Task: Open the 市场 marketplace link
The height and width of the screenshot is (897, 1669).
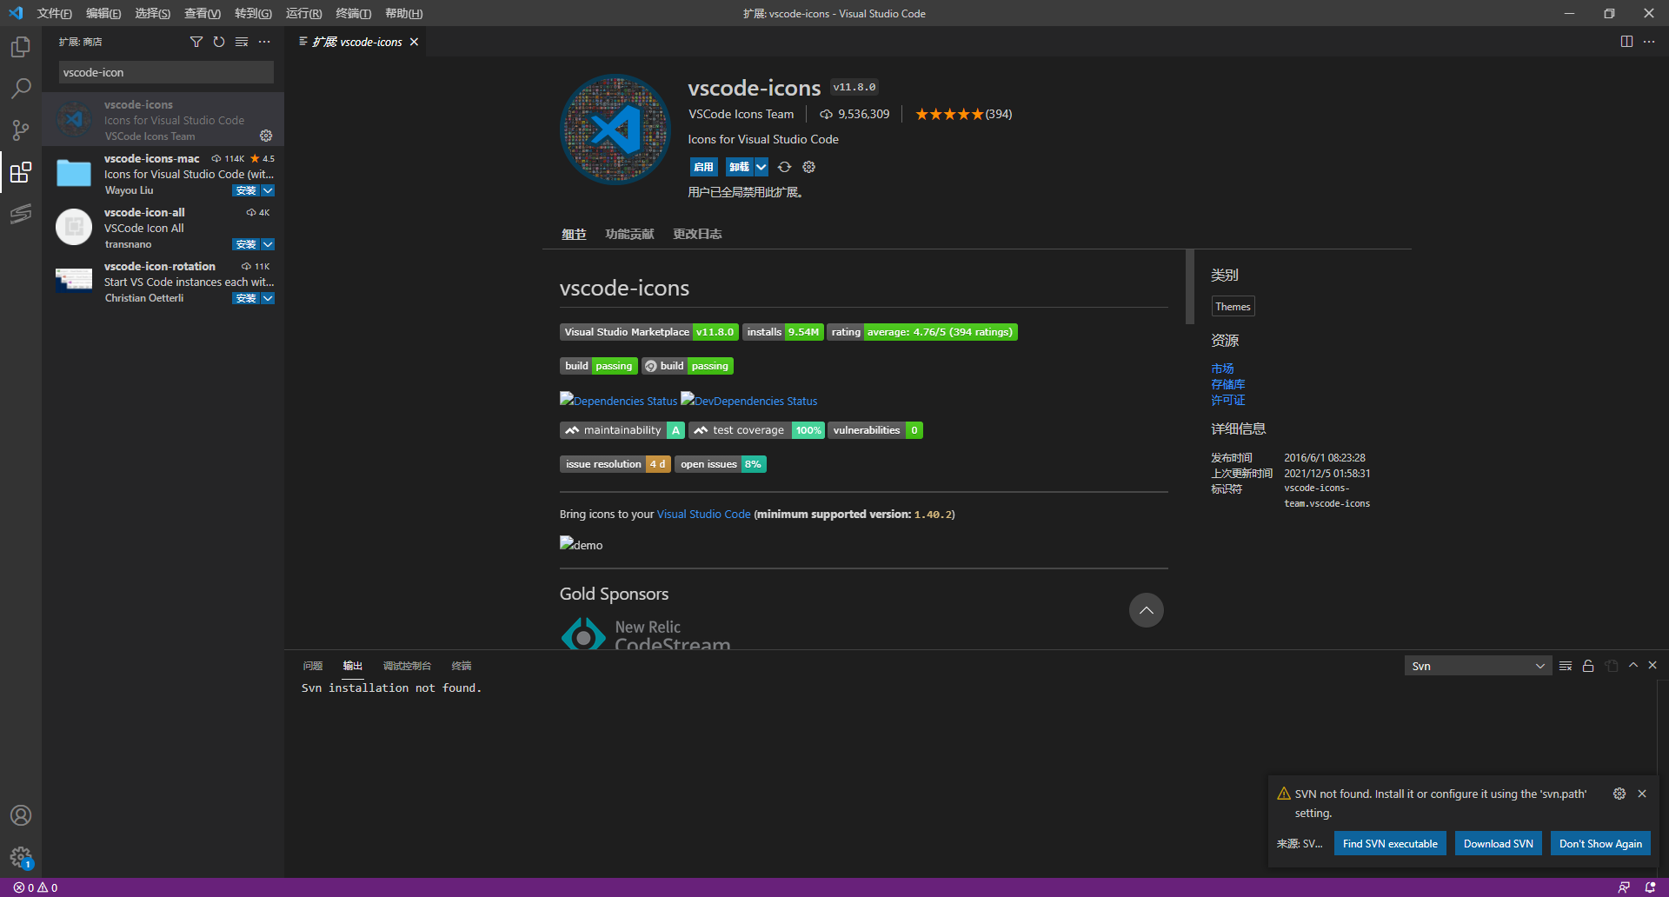Action: pos(1222,369)
